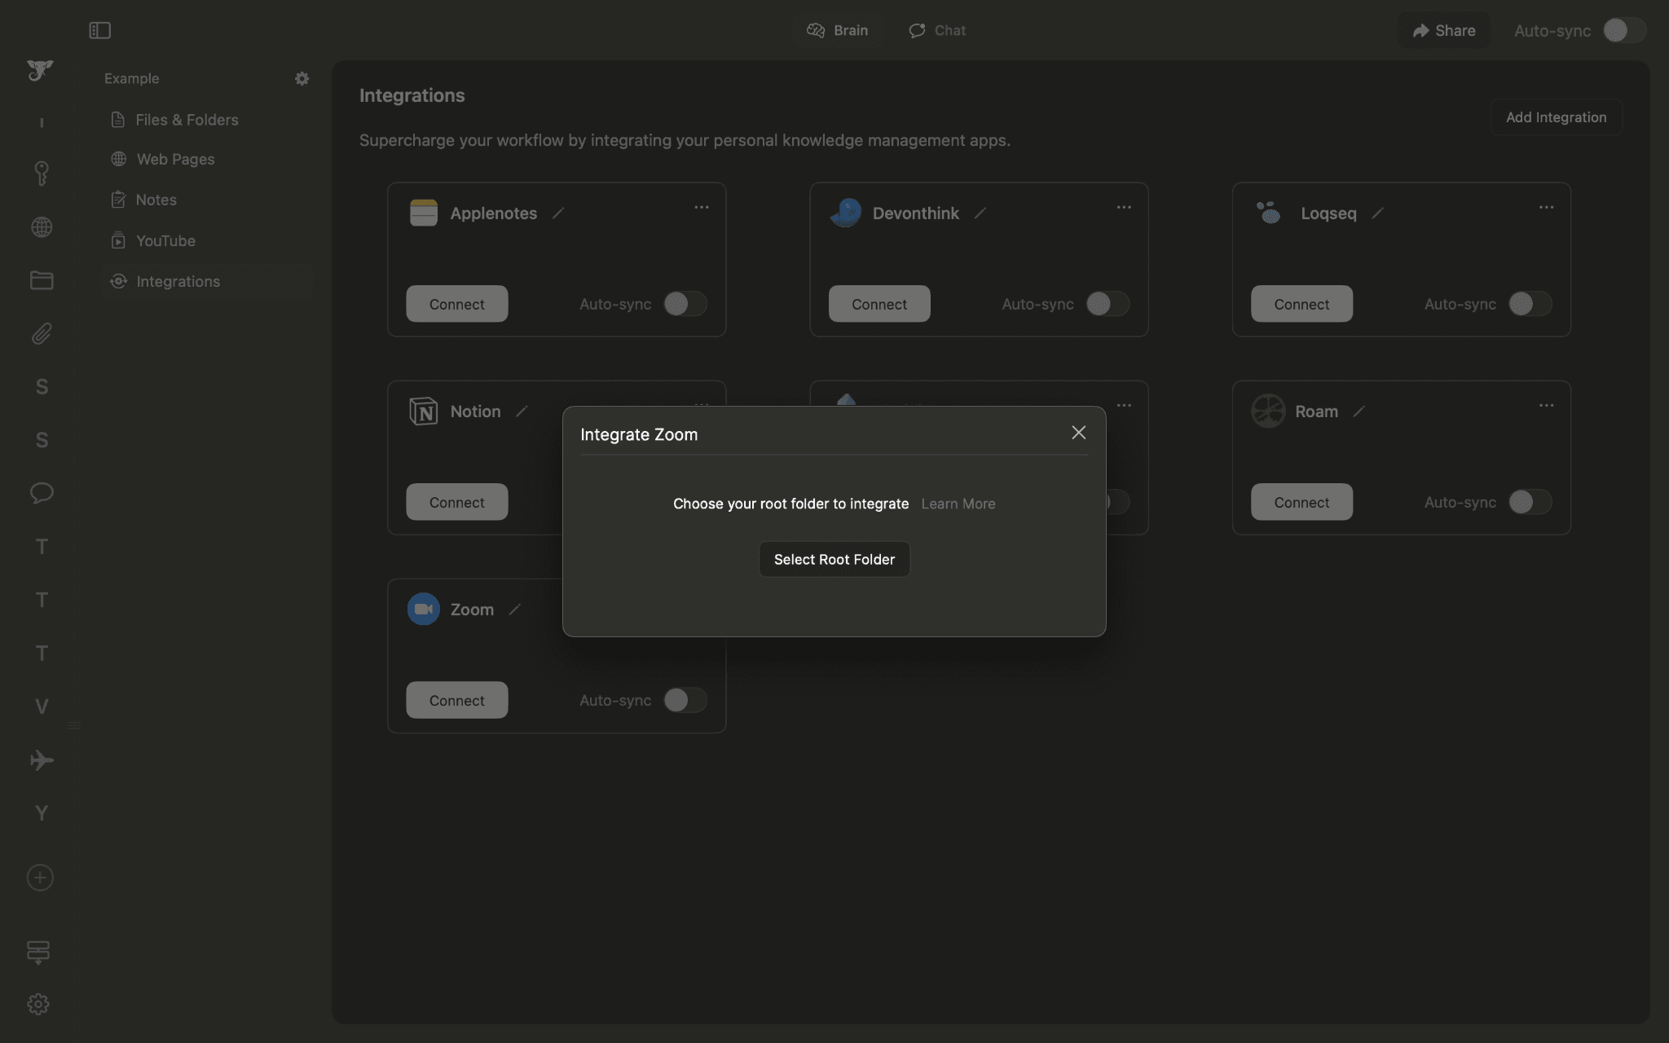Open the chat bubble icon in the left rail

tap(40, 493)
